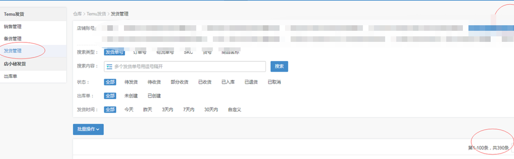The width and height of the screenshot is (514, 159).
Task: Filter 出库单 by 已创建
Action: [x=154, y=96]
